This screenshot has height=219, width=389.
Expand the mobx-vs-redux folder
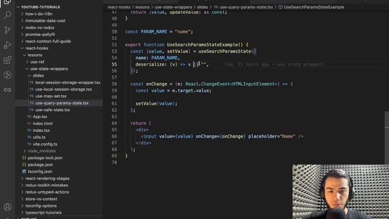[40, 27]
